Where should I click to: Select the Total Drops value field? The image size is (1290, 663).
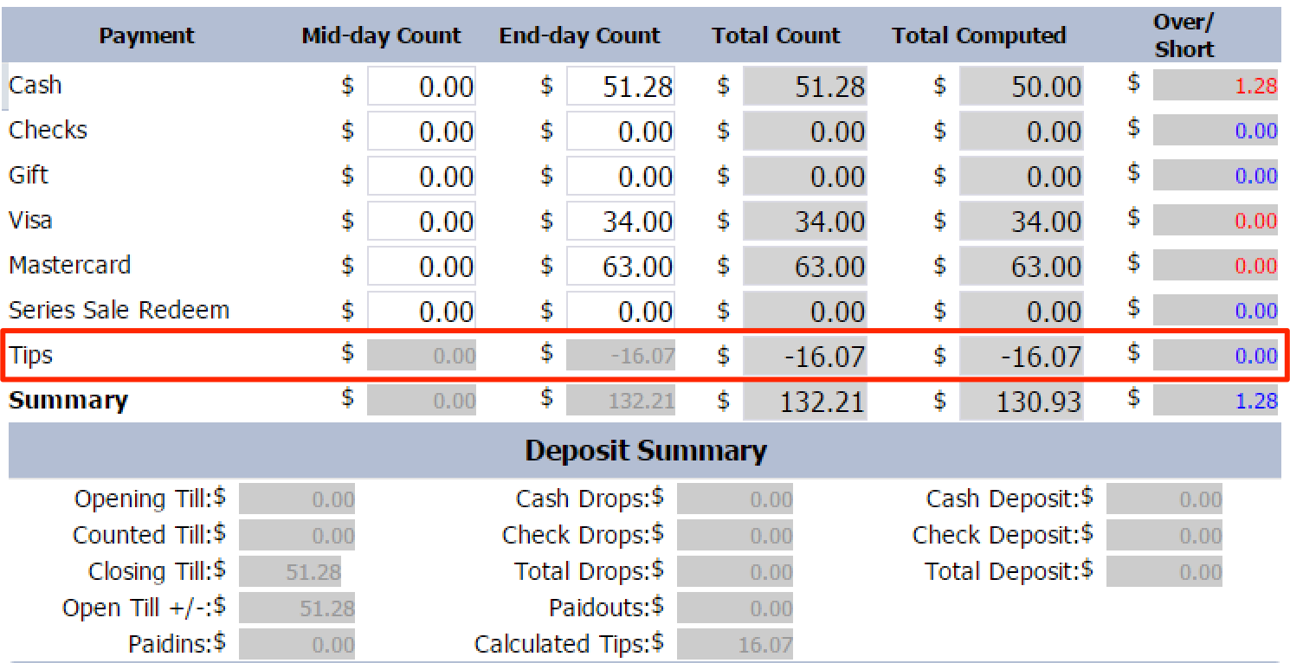735,572
